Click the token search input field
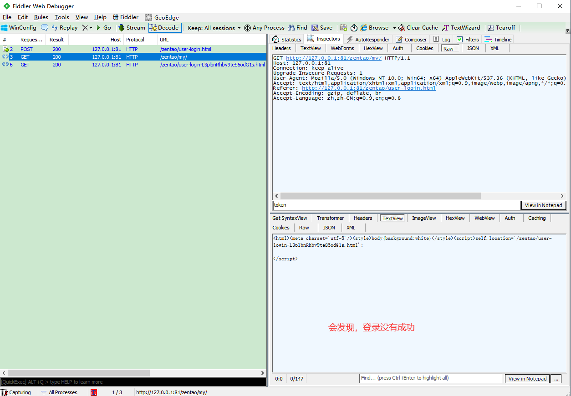 pyautogui.click(x=396, y=205)
